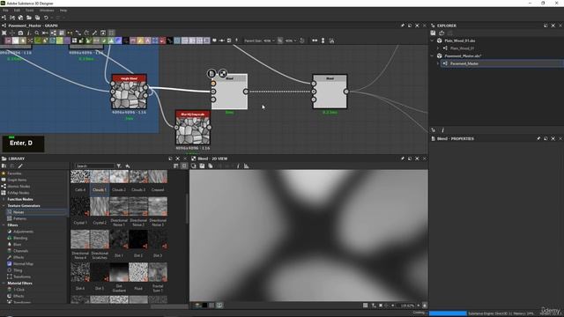Open the File menu

point(5,11)
